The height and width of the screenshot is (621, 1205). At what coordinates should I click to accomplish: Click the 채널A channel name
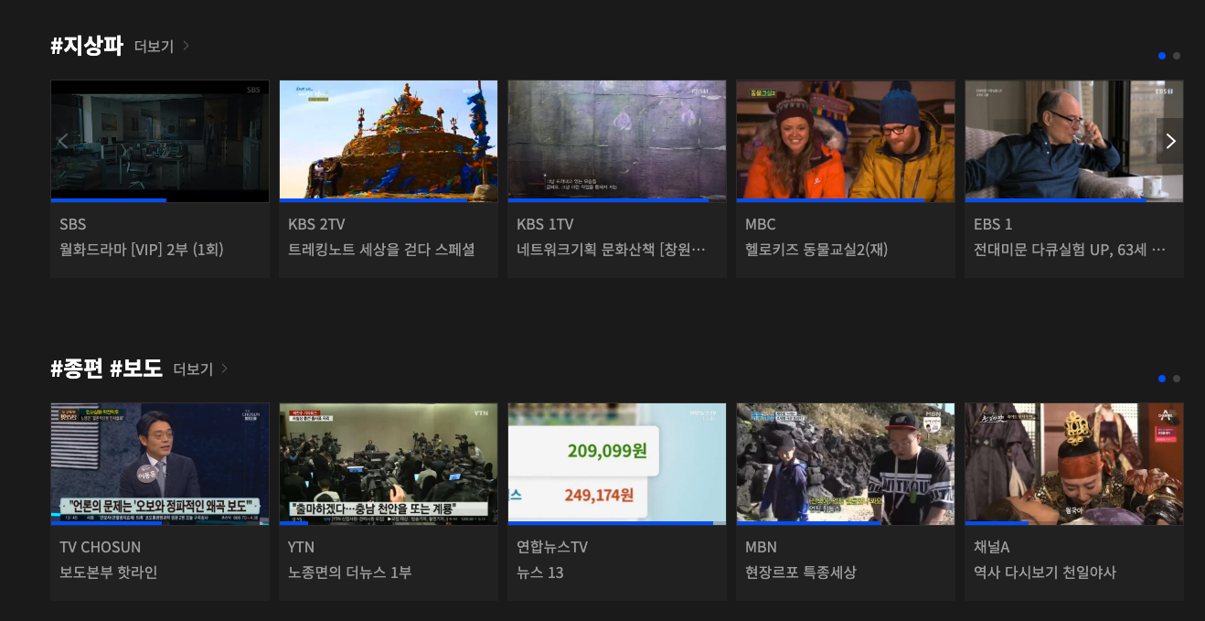[992, 547]
